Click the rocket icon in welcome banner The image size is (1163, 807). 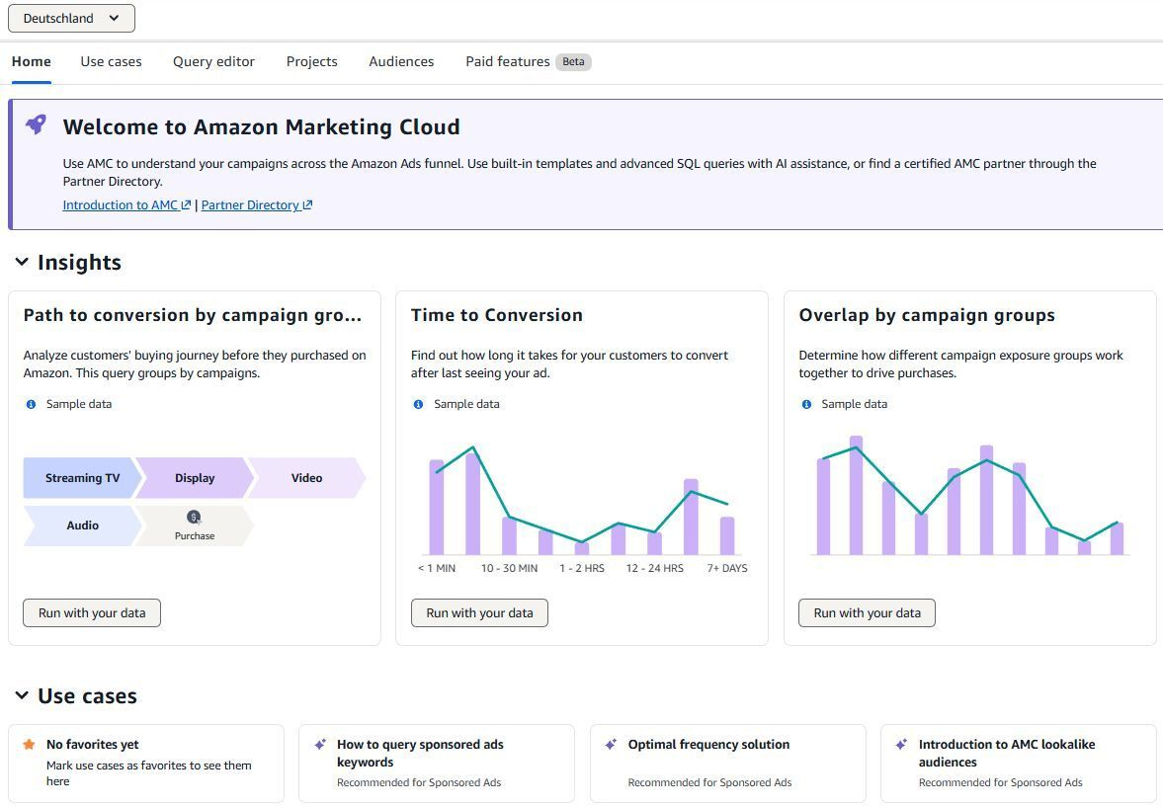tap(36, 124)
